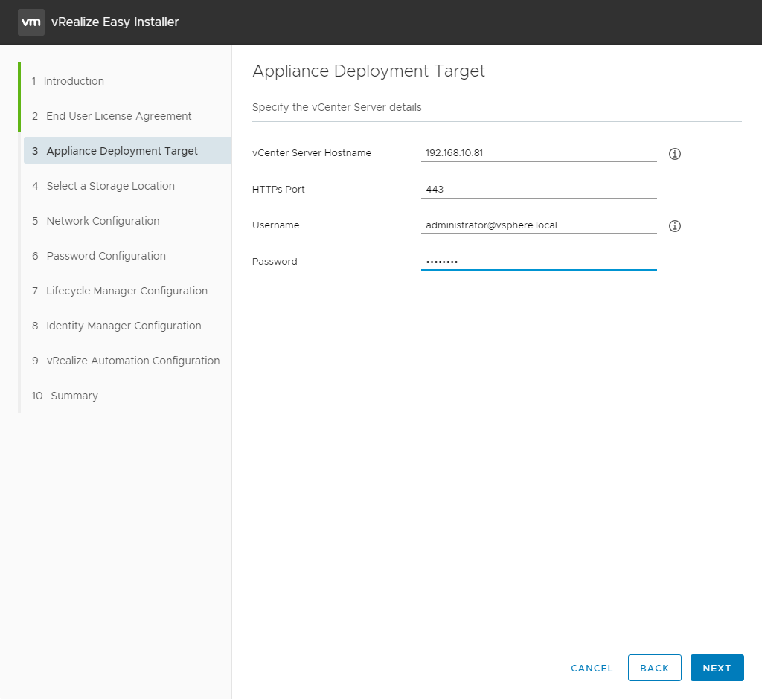Click the HTTPs Port label
Viewport: 762px width, 699px height.
[278, 190]
